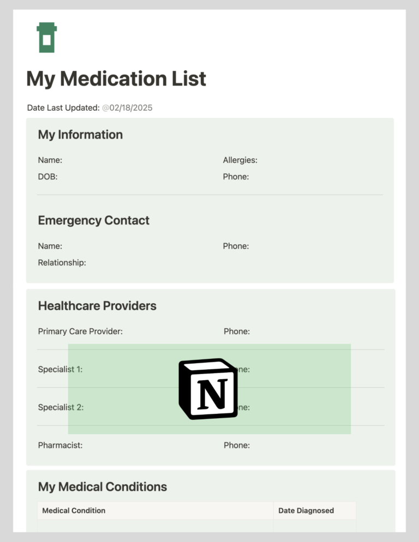Click the Pharmacist Phone field
The width and height of the screenshot is (419, 542).
[237, 445]
